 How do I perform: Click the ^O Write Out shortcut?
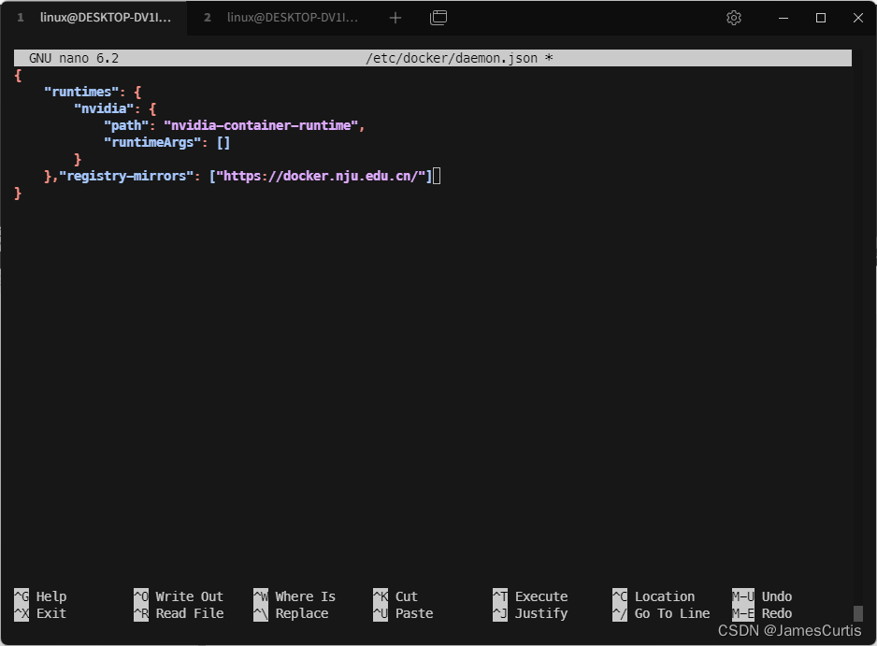[x=179, y=596]
